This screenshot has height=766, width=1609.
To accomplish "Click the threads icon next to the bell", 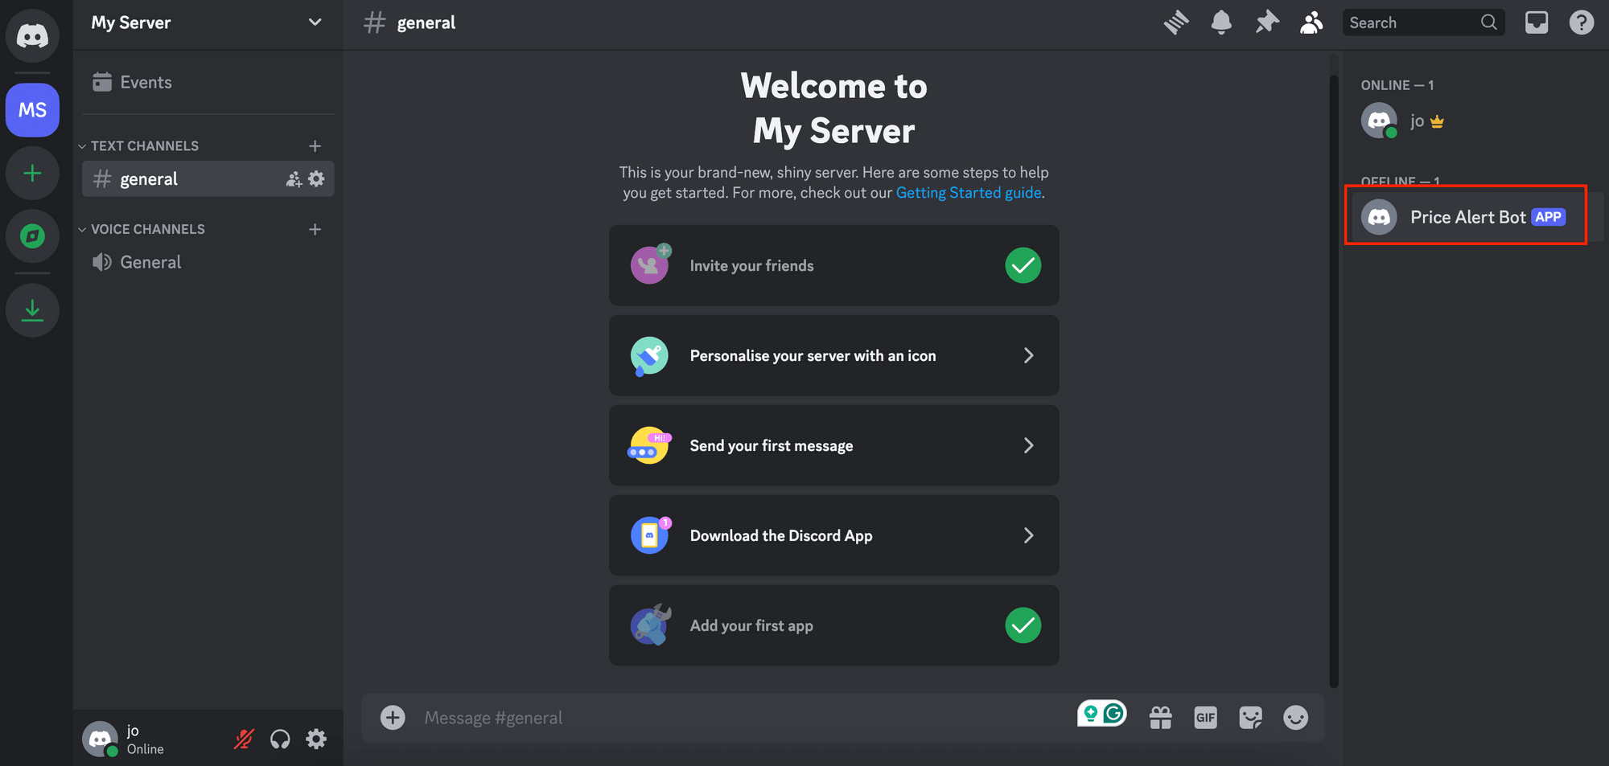I will point(1175,22).
